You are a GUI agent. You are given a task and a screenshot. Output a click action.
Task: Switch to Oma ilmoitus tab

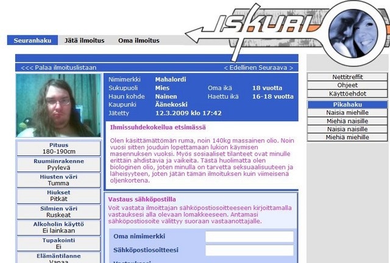tap(139, 40)
